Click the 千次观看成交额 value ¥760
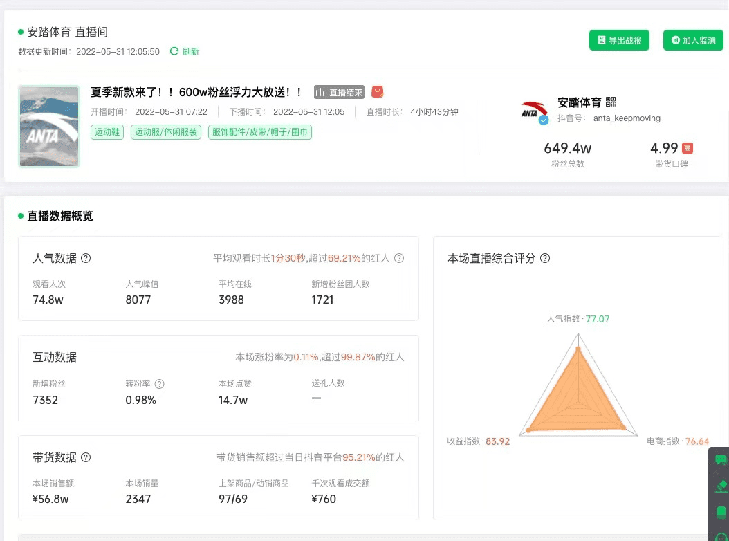This screenshot has height=541, width=729. [x=324, y=499]
